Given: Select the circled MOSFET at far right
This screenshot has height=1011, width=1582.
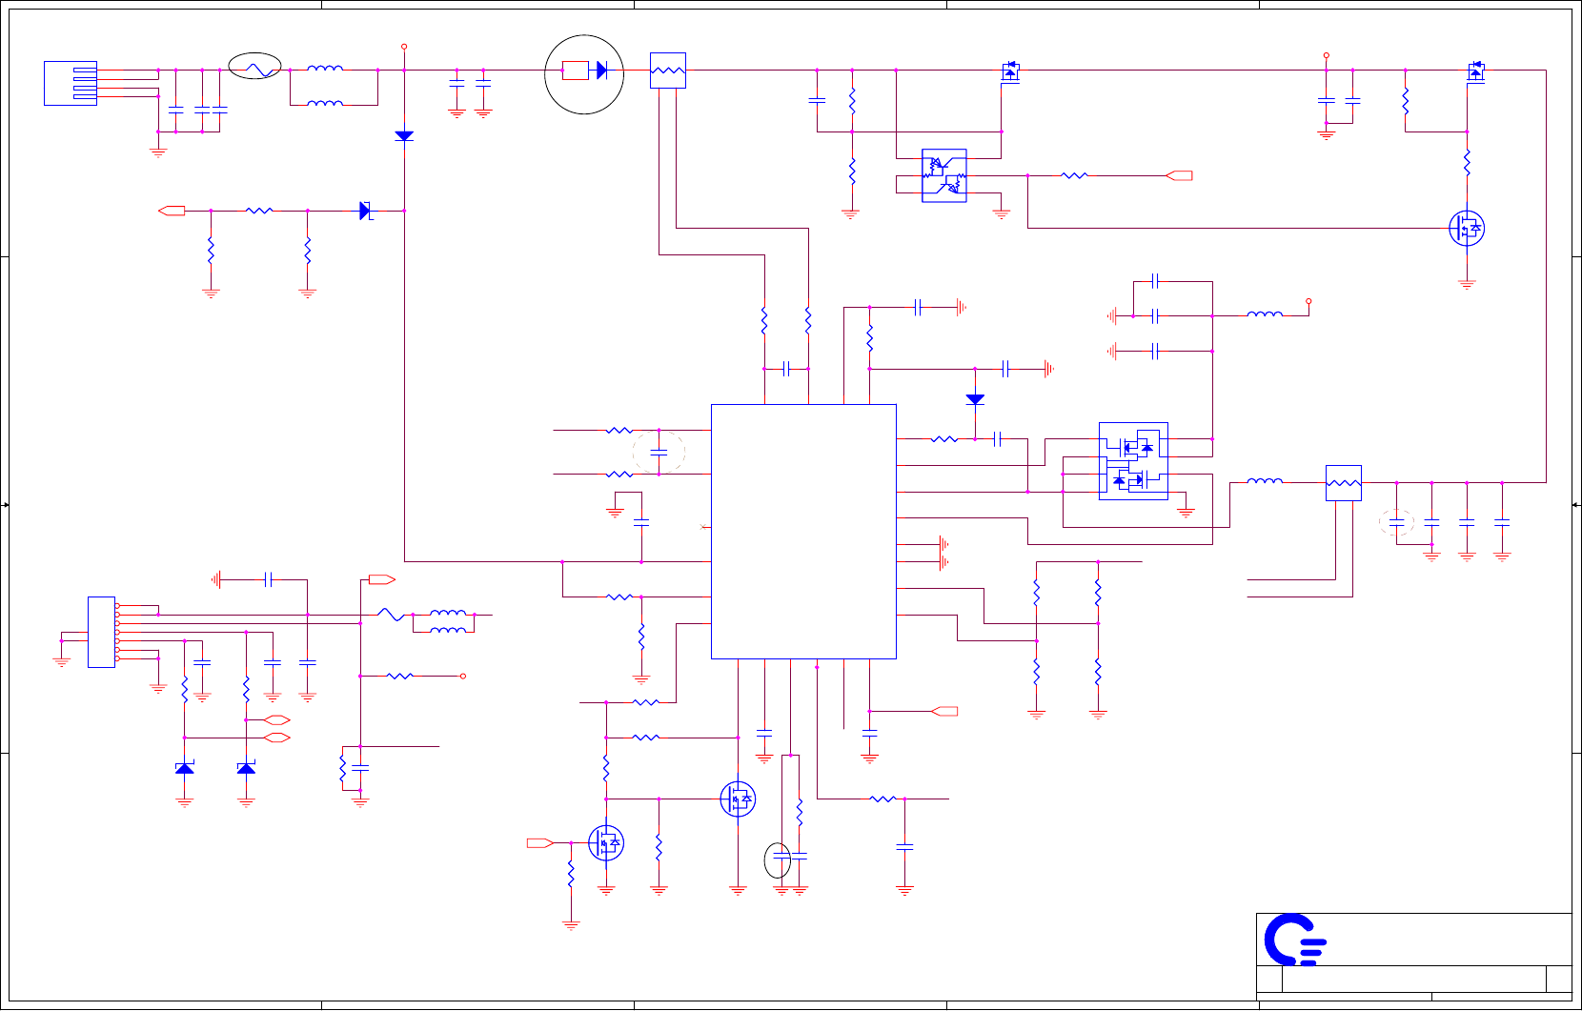Looking at the screenshot, I should coord(1467,228).
